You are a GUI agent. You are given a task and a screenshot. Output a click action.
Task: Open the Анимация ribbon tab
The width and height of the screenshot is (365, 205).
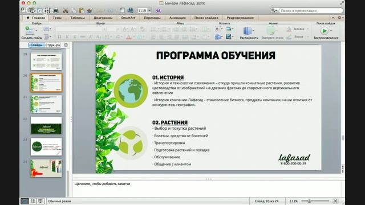point(177,18)
